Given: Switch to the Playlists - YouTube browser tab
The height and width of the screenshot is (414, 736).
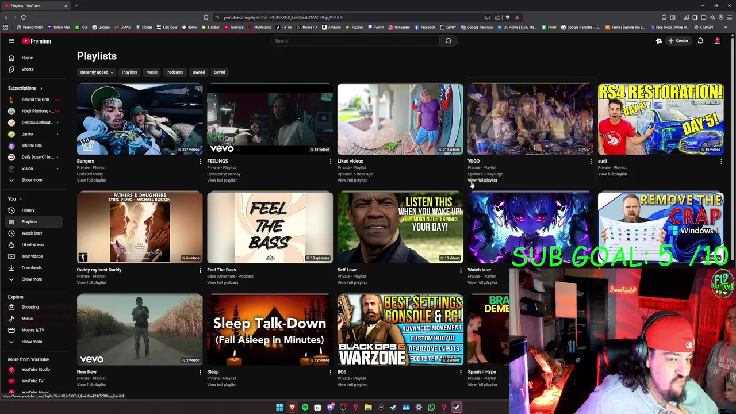Looking at the screenshot, I should click(36, 6).
